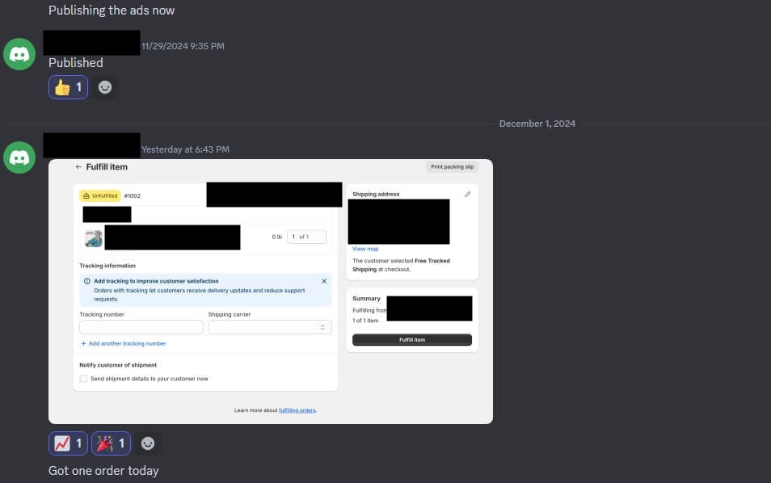Open the Shipping carrier dropdown
The width and height of the screenshot is (771, 483).
269,327
